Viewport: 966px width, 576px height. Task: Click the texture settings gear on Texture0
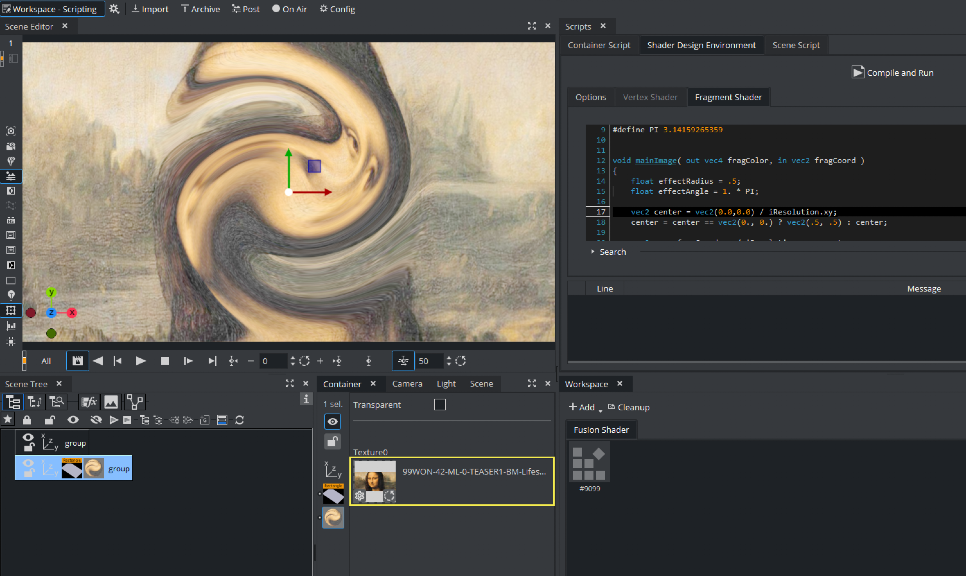[360, 496]
